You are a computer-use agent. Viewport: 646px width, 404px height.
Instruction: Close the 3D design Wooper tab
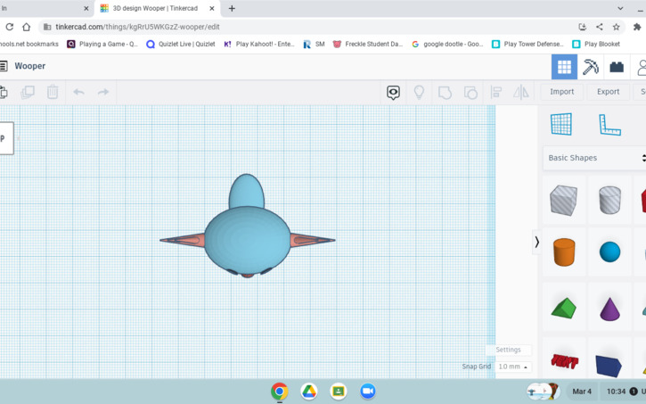click(x=212, y=8)
